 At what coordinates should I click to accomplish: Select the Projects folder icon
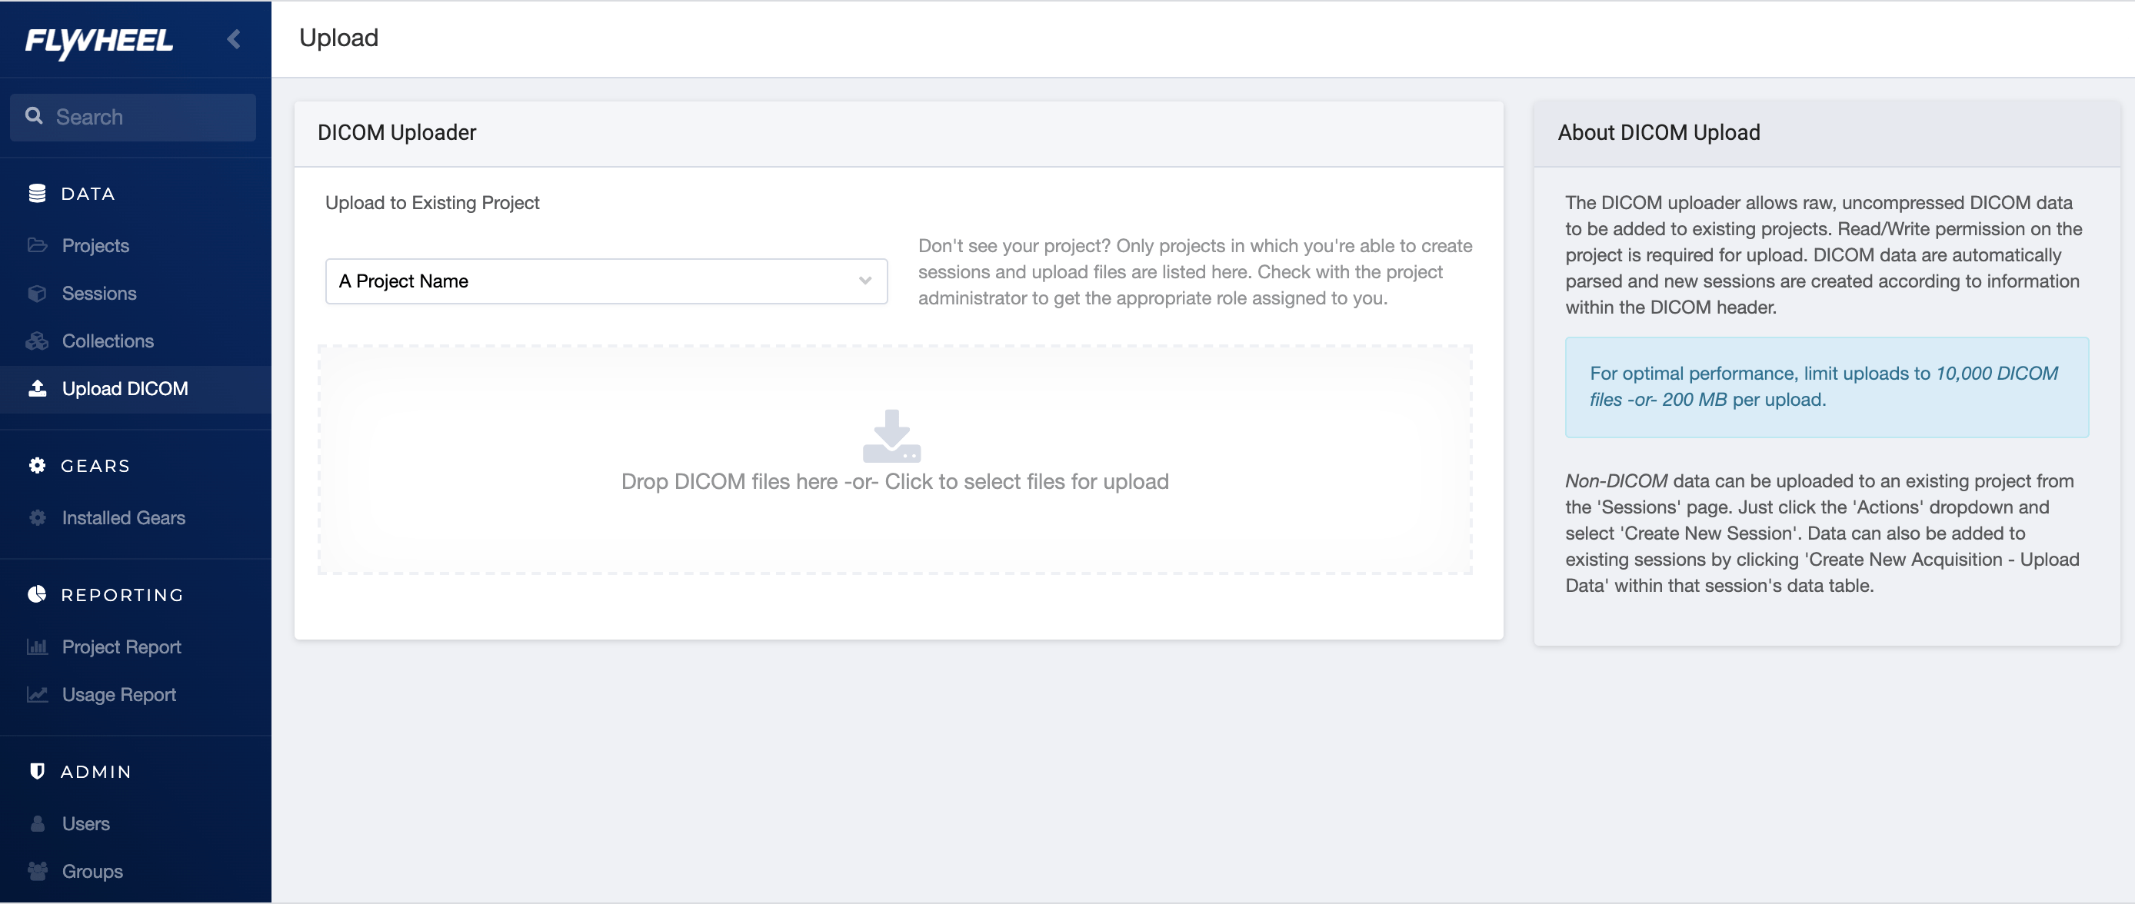point(37,245)
